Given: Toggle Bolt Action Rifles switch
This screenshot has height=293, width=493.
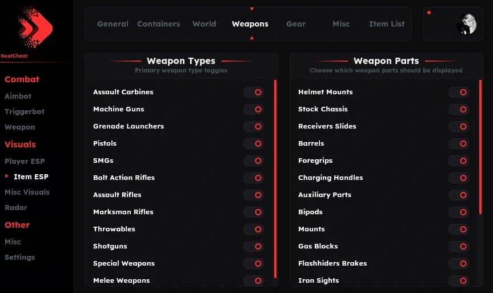Looking at the screenshot, I should pyautogui.click(x=254, y=178).
